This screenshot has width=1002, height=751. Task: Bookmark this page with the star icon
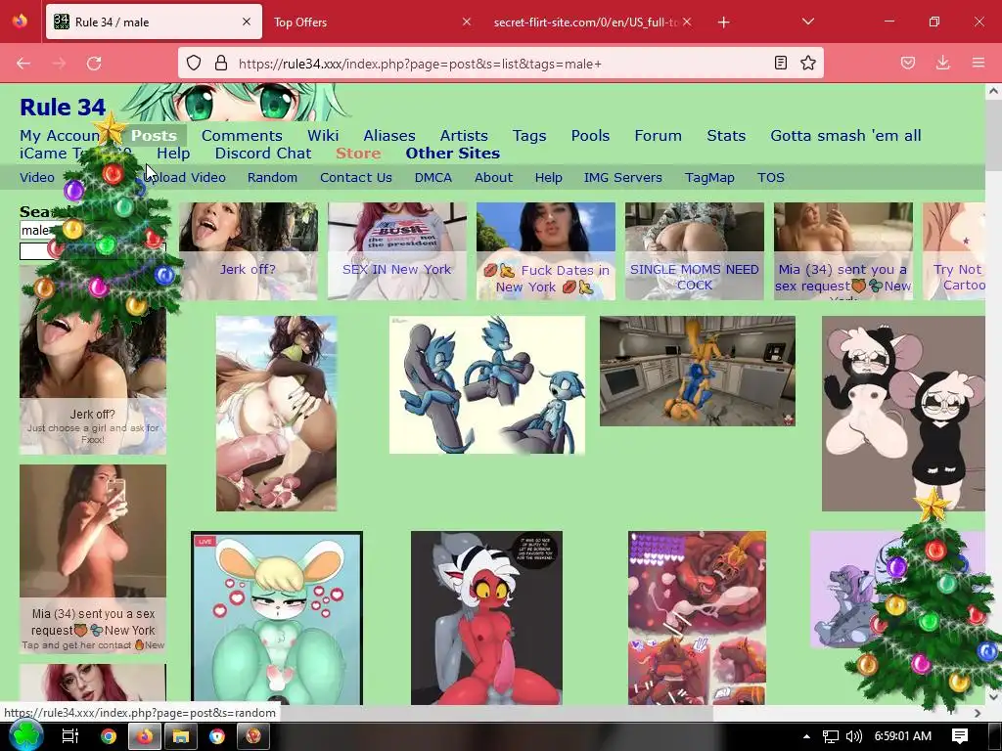(x=808, y=63)
